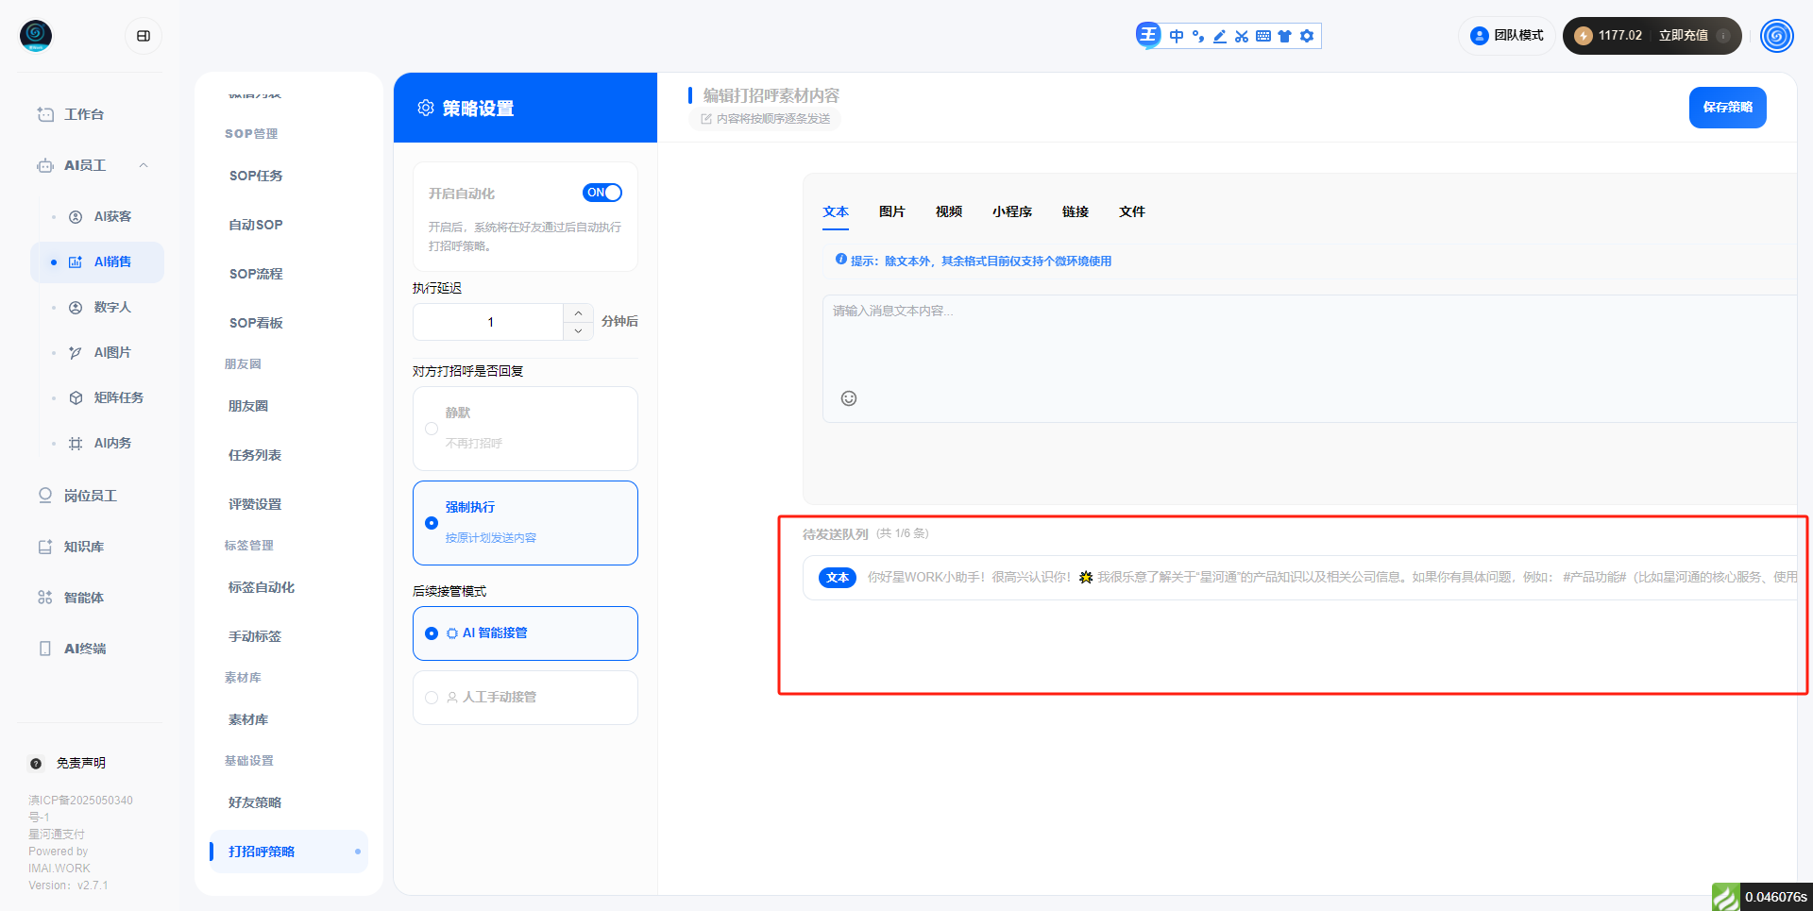The width and height of the screenshot is (1813, 911).
Task: Click the 保存策略 save strategy button
Action: tap(1727, 108)
